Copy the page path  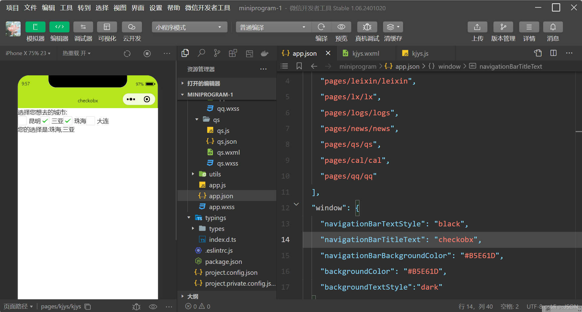(x=88, y=307)
